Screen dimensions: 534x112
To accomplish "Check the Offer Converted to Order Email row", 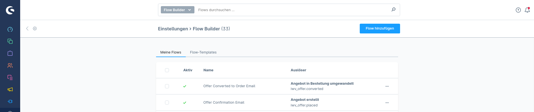I will tap(167, 86).
